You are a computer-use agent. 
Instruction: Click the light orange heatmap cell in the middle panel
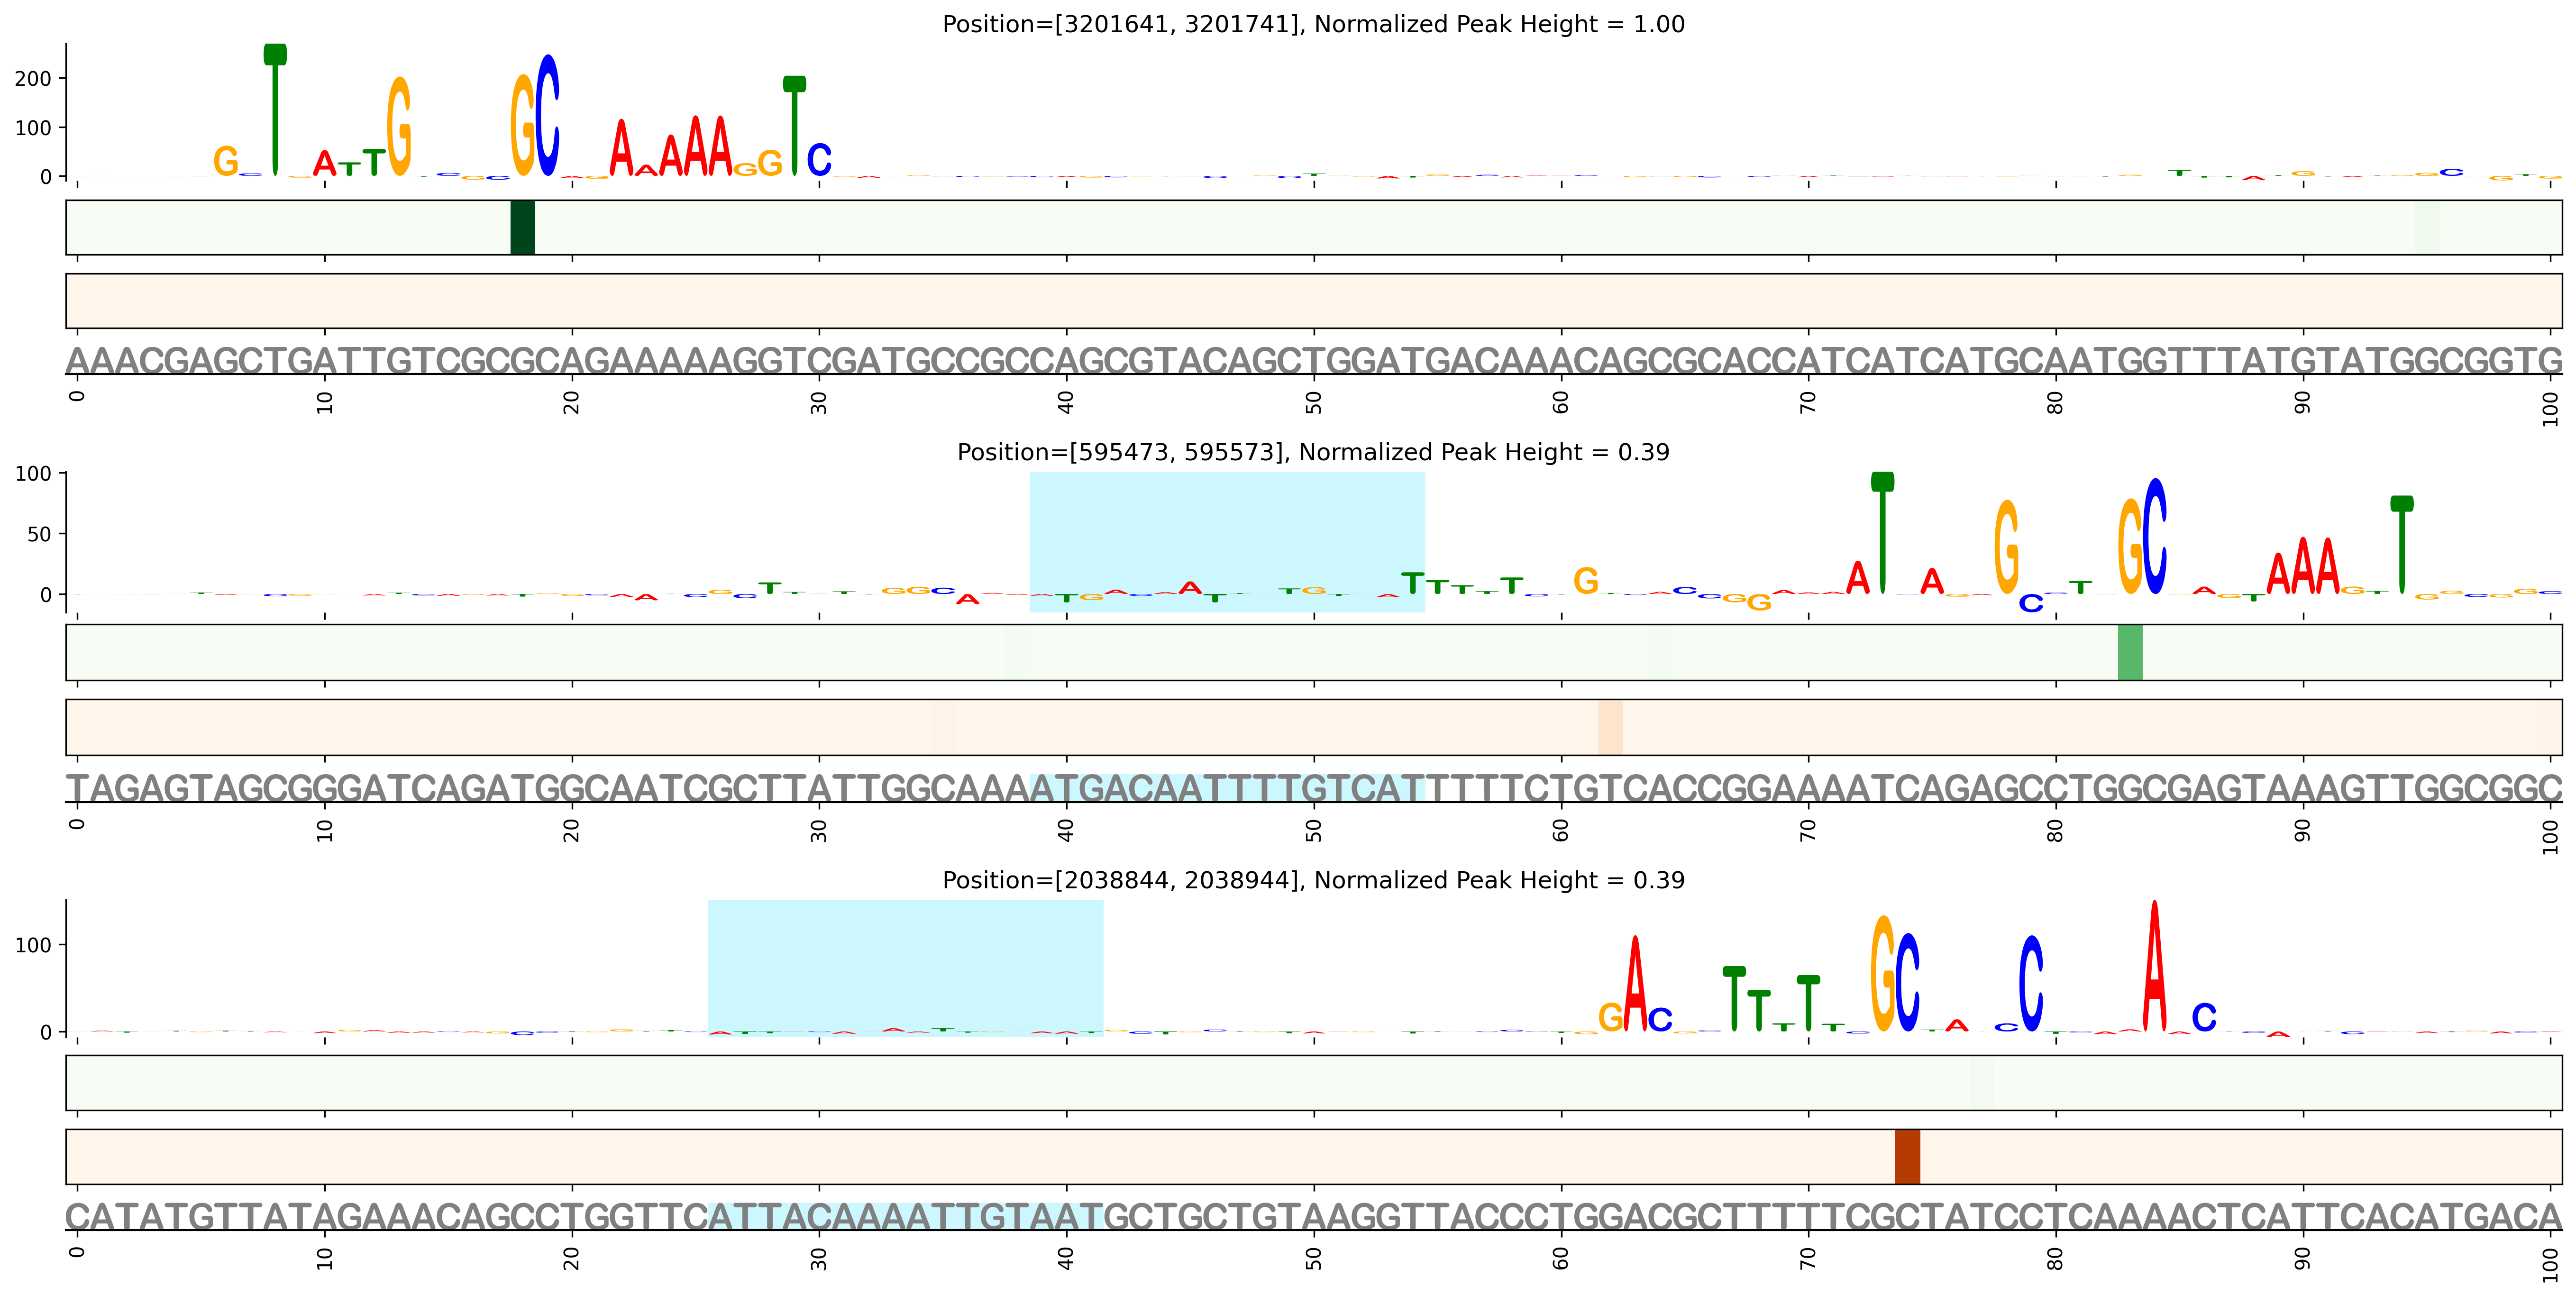click(1610, 727)
